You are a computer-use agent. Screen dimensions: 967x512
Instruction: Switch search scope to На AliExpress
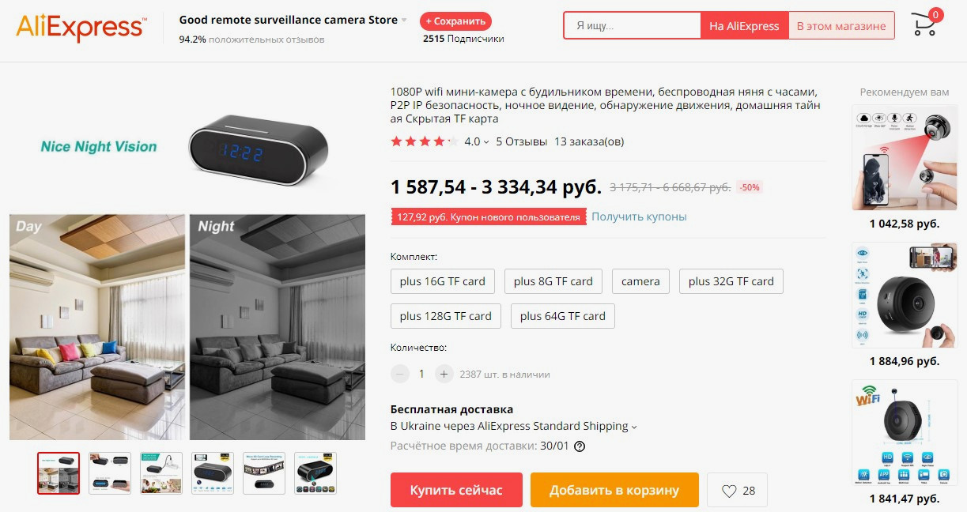pyautogui.click(x=744, y=26)
